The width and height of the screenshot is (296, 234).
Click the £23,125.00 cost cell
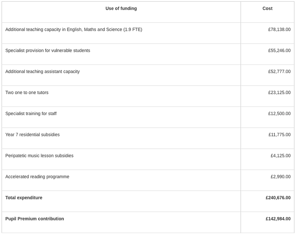point(279,93)
